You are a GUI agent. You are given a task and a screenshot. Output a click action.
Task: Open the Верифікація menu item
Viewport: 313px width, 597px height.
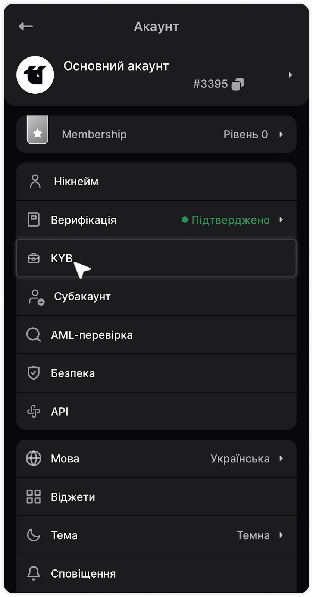84,220
